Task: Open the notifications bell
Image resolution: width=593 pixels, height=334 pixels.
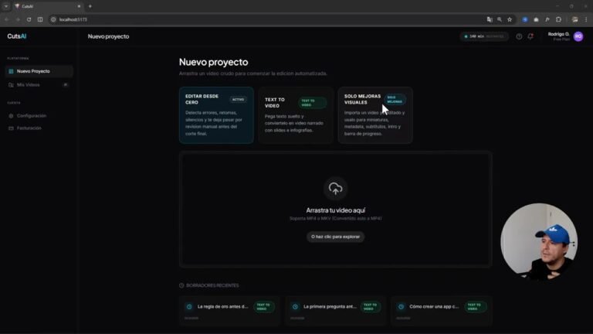Action: (530, 36)
